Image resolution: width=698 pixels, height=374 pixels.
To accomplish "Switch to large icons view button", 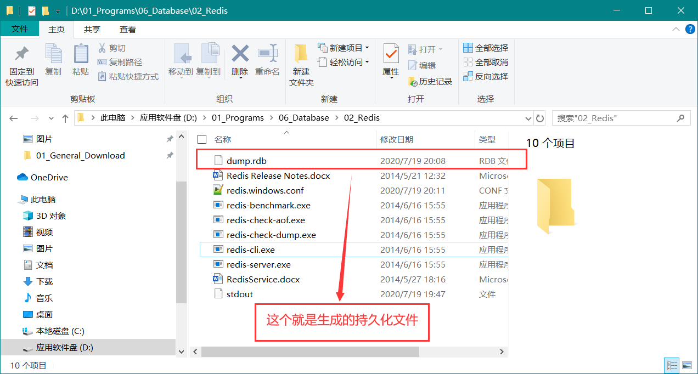I will [x=686, y=365].
